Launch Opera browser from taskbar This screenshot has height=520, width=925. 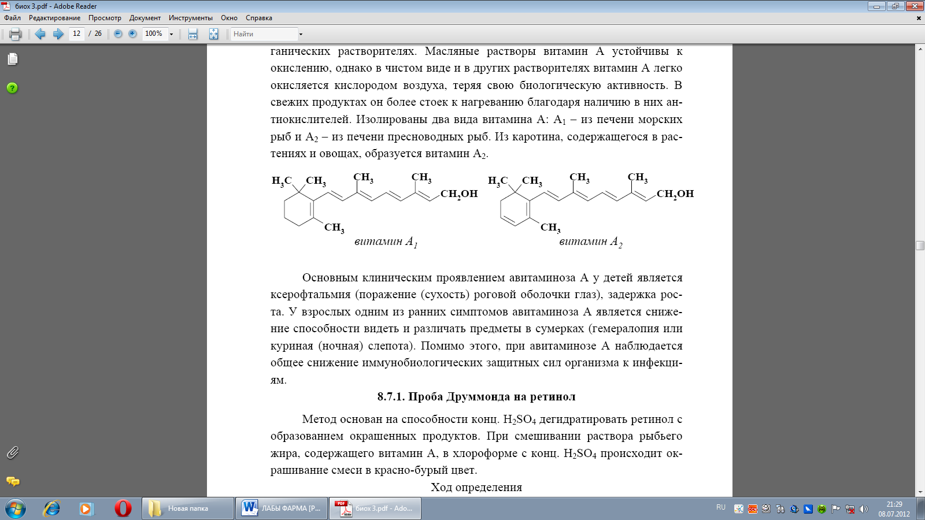click(123, 508)
